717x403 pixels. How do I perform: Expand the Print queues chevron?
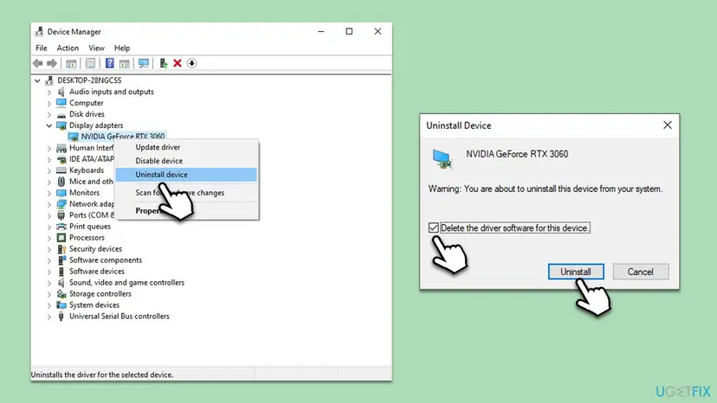pos(49,227)
